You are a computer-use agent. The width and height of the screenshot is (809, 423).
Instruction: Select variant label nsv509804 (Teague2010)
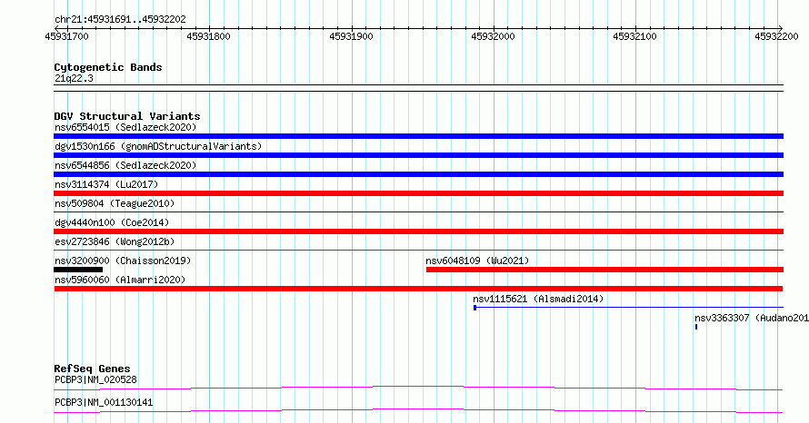(x=115, y=203)
